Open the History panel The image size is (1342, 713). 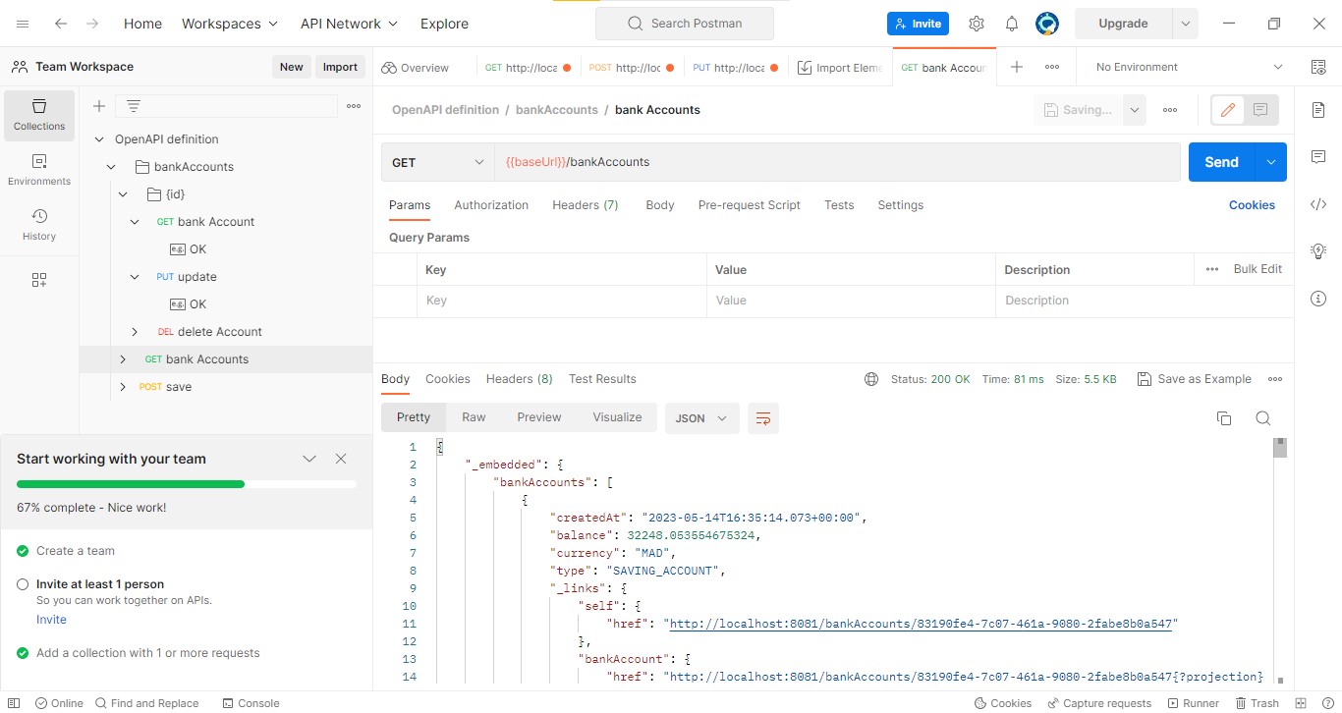coord(38,223)
